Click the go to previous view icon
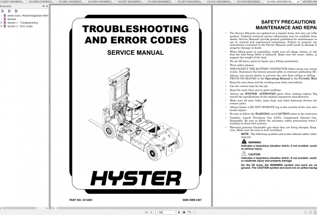This screenshot has height=215, width=317. pos(189,212)
